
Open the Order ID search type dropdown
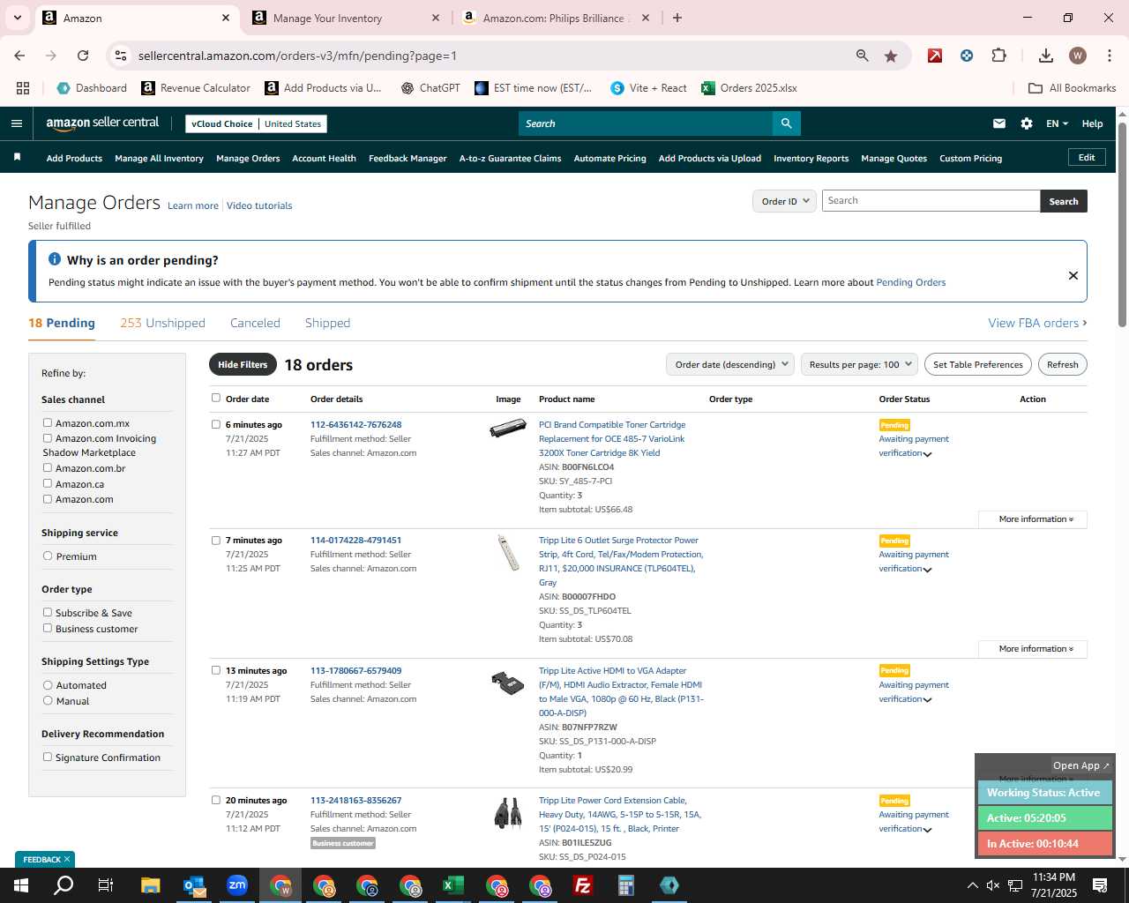pos(784,201)
